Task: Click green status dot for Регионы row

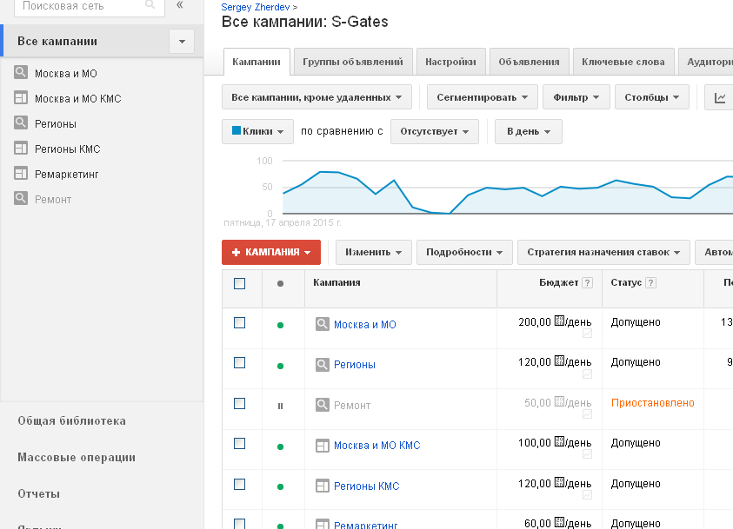Action: click(281, 366)
